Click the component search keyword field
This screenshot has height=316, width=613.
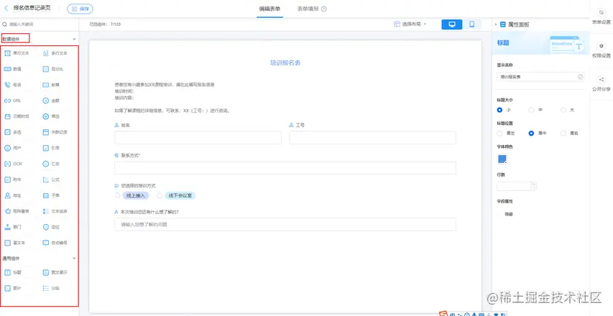[x=39, y=24]
